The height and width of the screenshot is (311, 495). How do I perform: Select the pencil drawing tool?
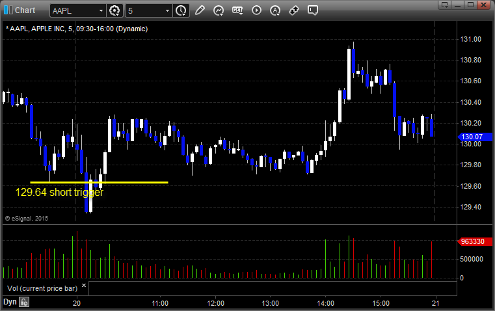tap(200, 10)
